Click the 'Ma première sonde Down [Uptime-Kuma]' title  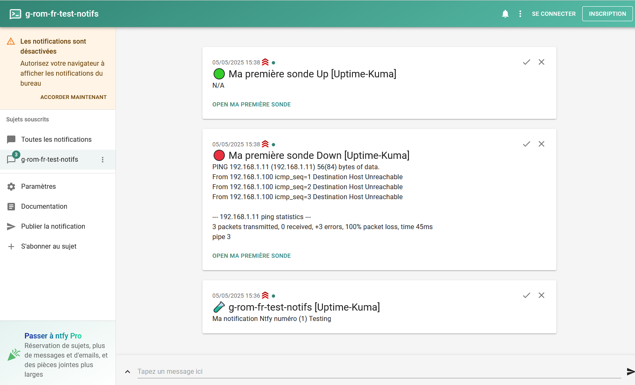pos(319,155)
